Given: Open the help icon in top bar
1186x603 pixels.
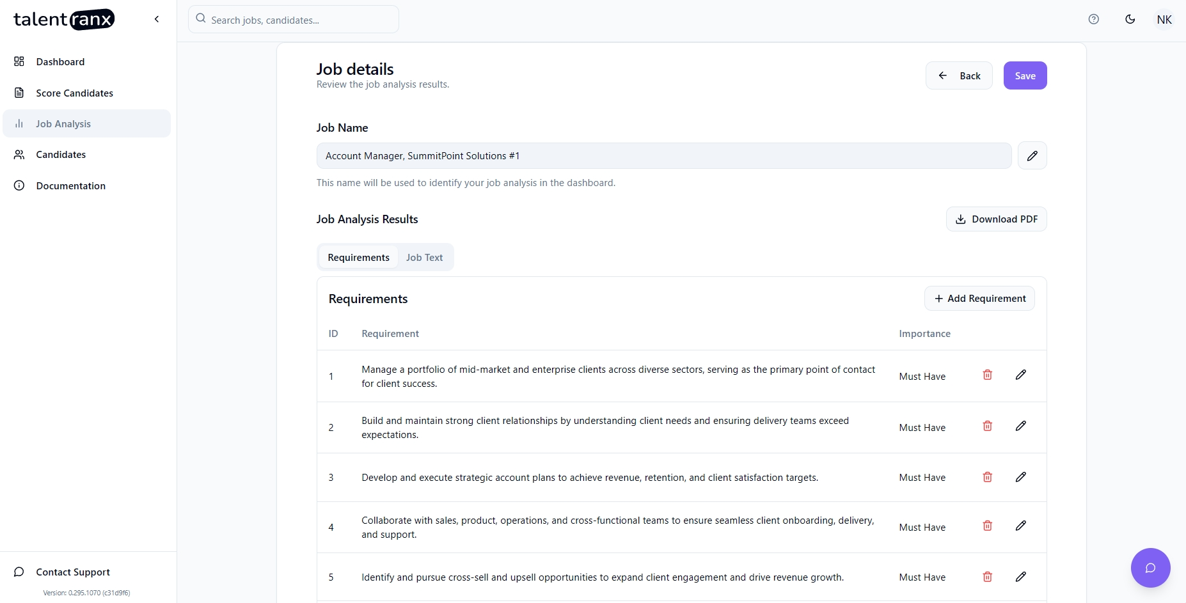Looking at the screenshot, I should tap(1093, 19).
